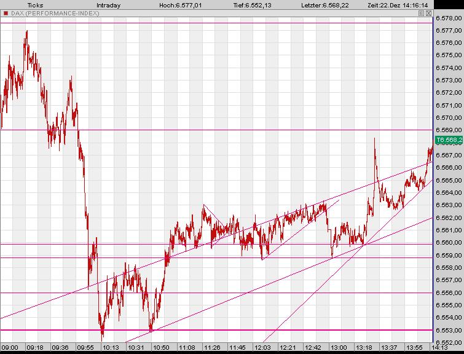
Task: Click the 6.560,00 price axis label
Action: click(449, 243)
